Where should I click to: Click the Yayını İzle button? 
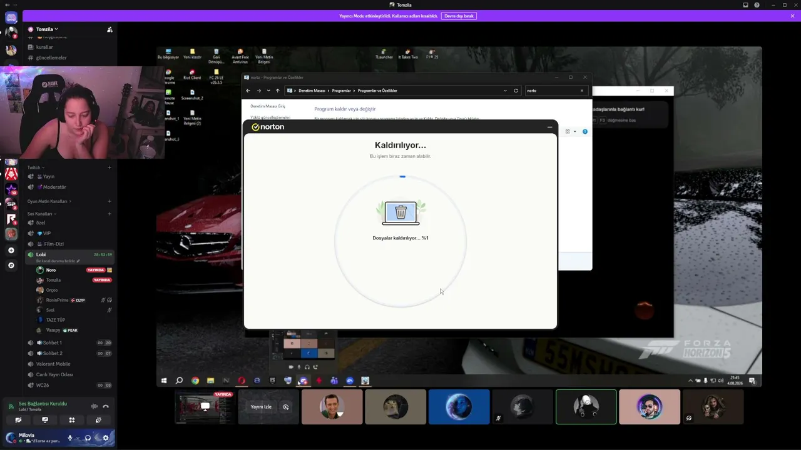[x=261, y=407]
